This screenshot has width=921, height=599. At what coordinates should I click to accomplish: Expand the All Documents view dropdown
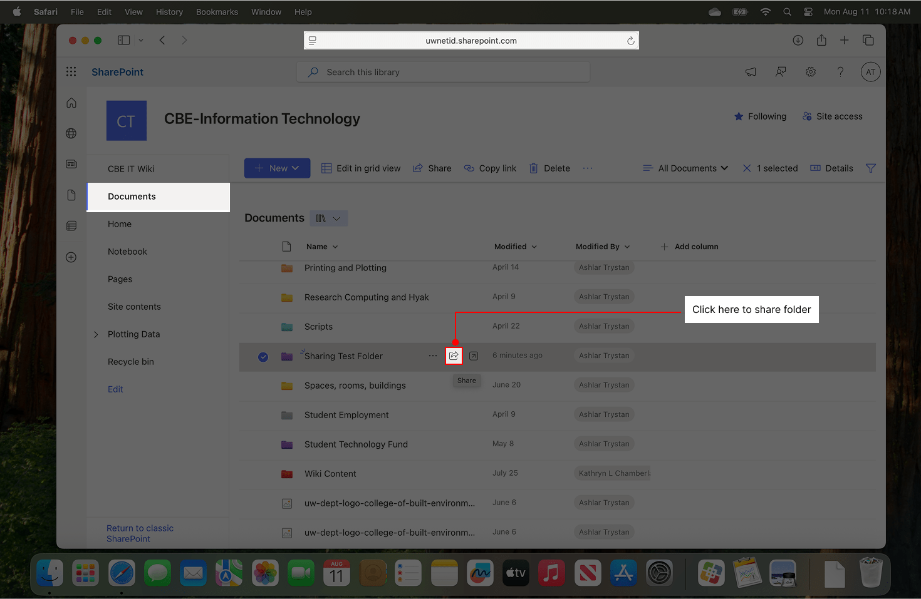point(686,168)
